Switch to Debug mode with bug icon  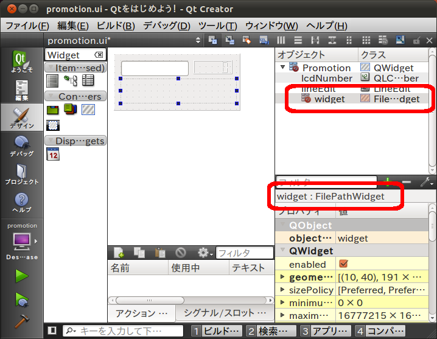tap(21, 146)
